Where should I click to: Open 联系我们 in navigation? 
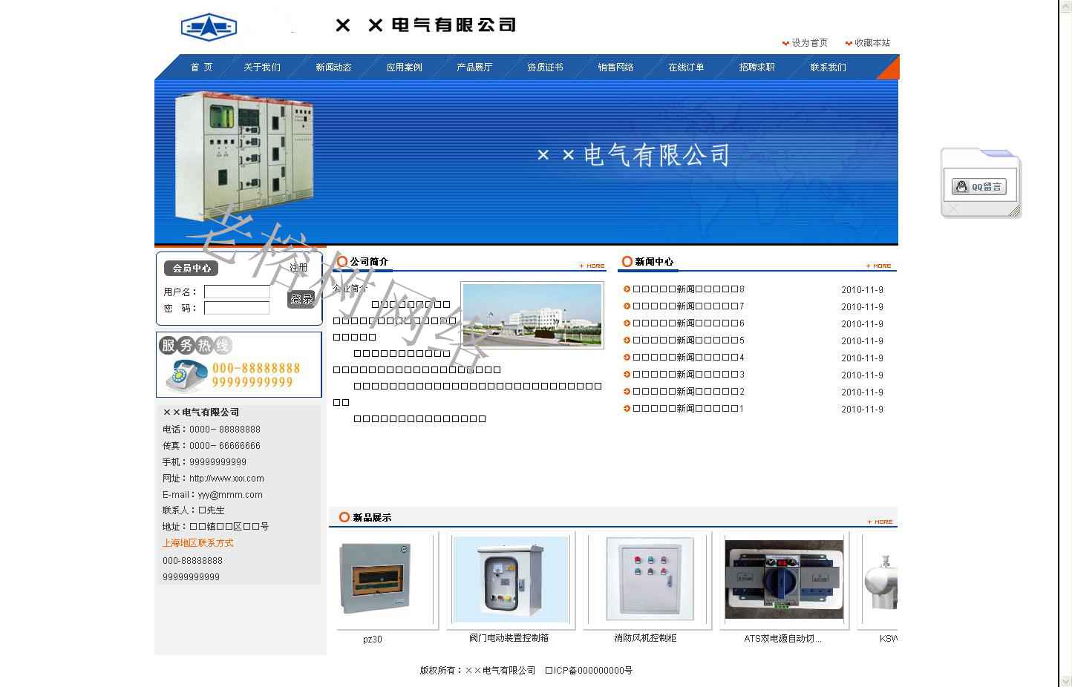coord(828,68)
